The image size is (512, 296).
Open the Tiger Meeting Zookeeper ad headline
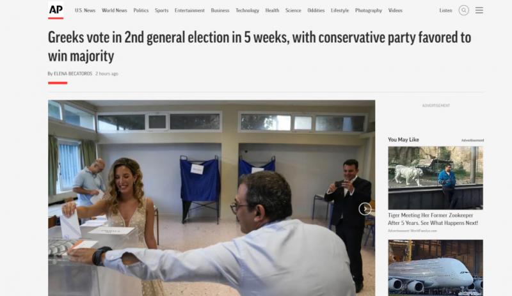(433, 219)
